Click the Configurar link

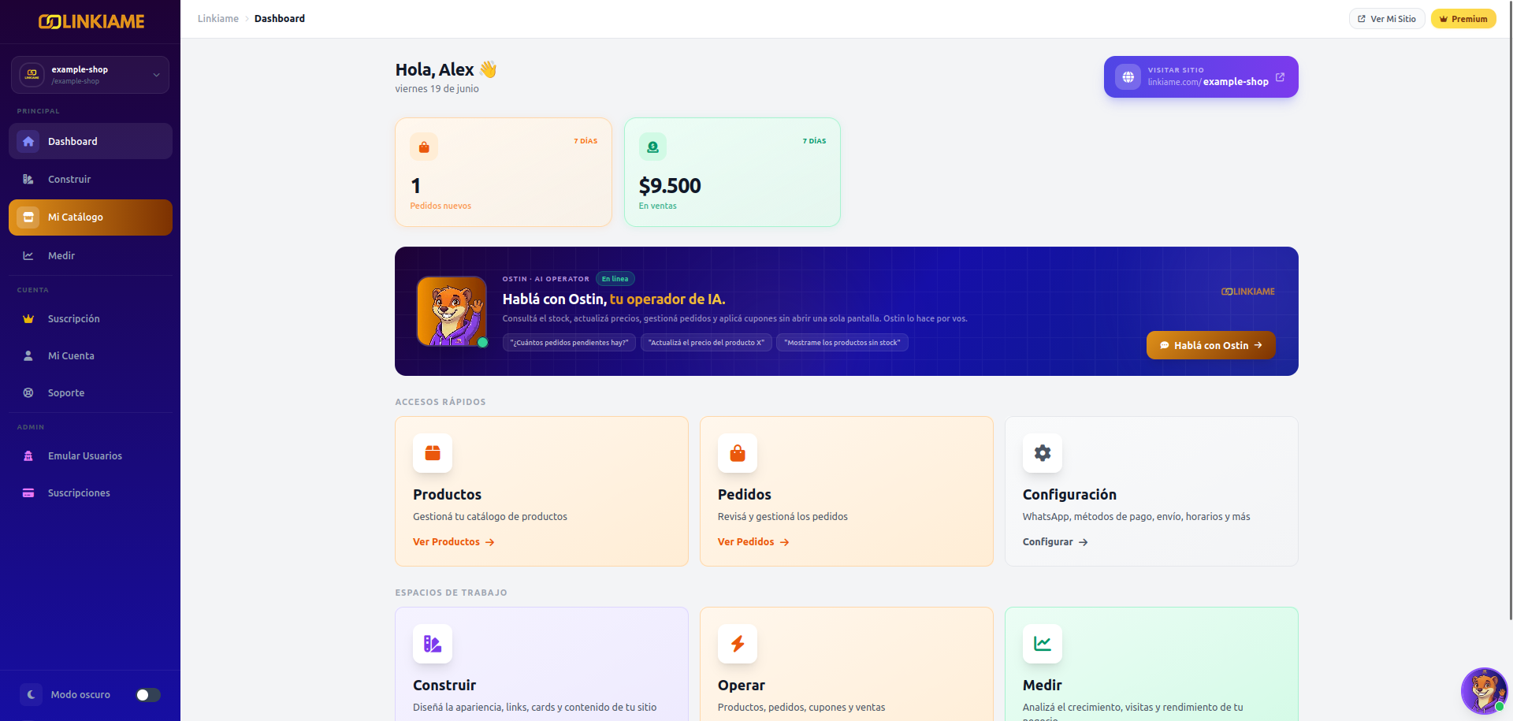click(1055, 542)
